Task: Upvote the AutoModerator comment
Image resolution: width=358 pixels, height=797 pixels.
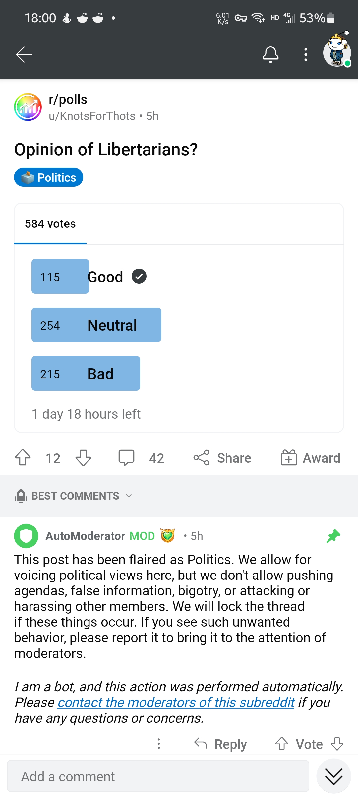Action: coord(282,744)
